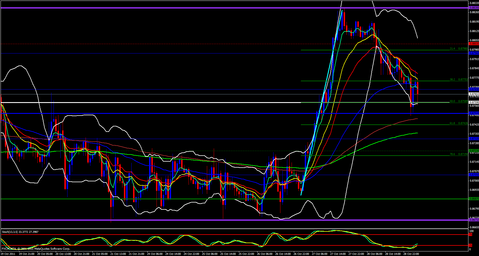Click the stochastic 100 scale value
This screenshot has width=479, height=256.
471,231
